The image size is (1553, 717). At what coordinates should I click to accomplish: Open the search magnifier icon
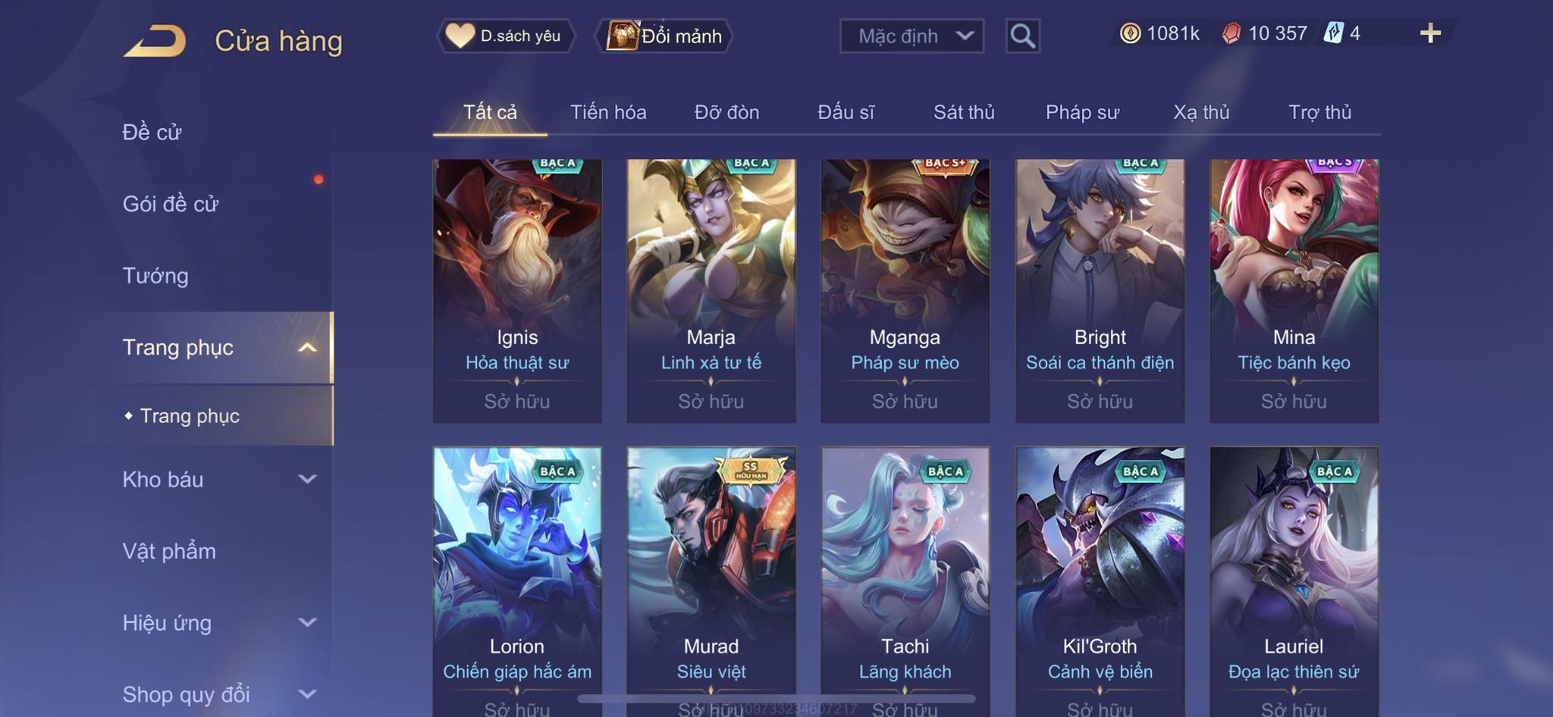click(1022, 36)
